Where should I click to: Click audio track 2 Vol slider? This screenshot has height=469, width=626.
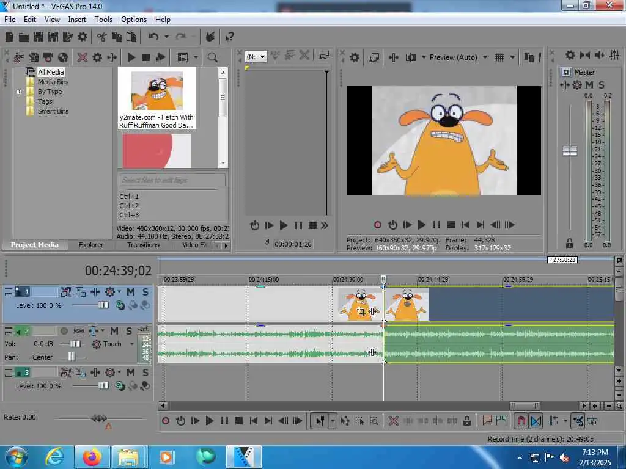[x=75, y=344]
